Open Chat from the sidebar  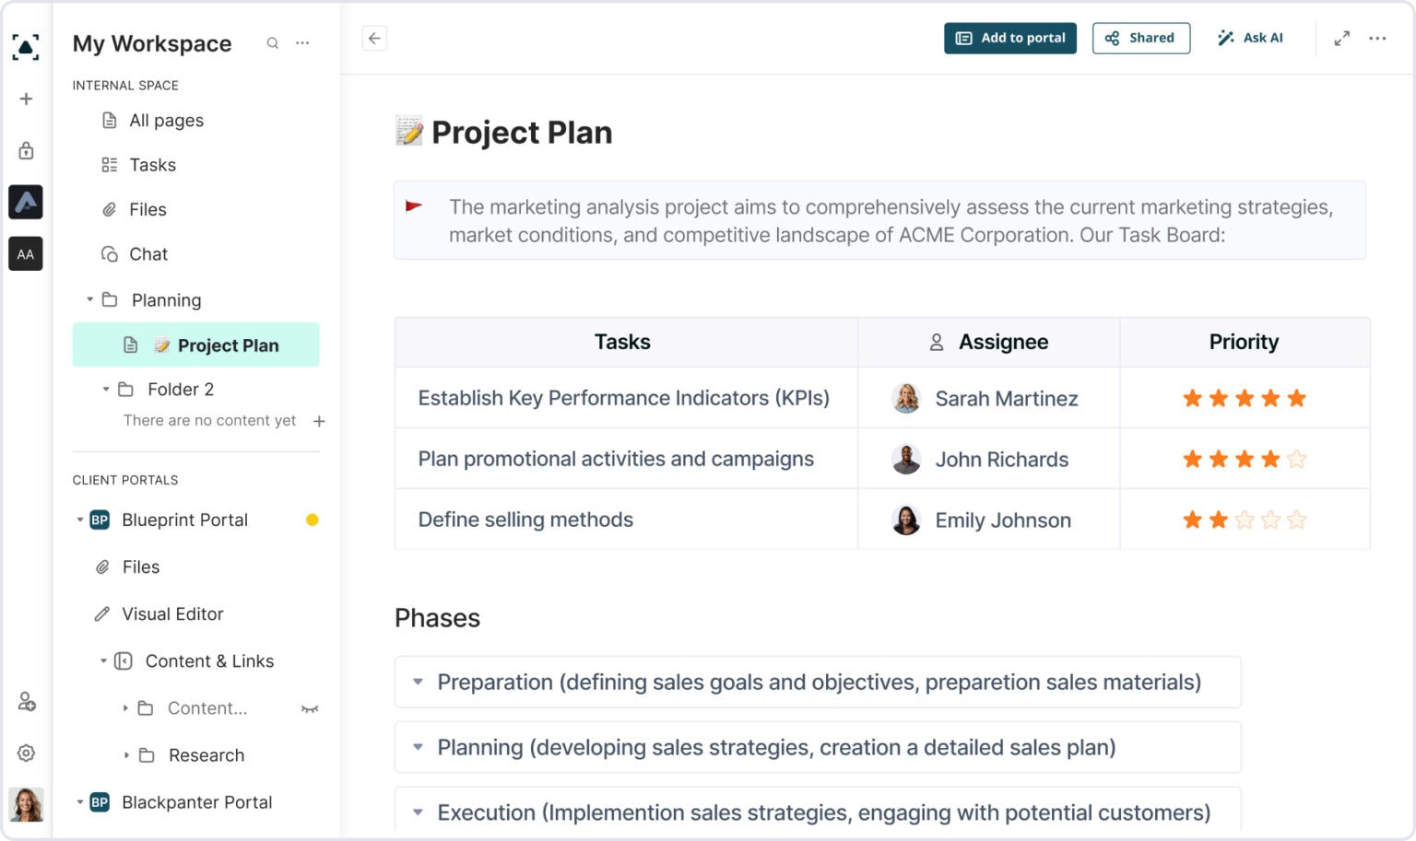coord(148,254)
